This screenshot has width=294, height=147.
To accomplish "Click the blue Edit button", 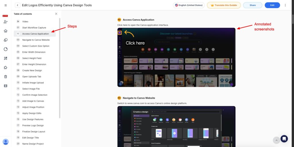I will click(272, 5).
